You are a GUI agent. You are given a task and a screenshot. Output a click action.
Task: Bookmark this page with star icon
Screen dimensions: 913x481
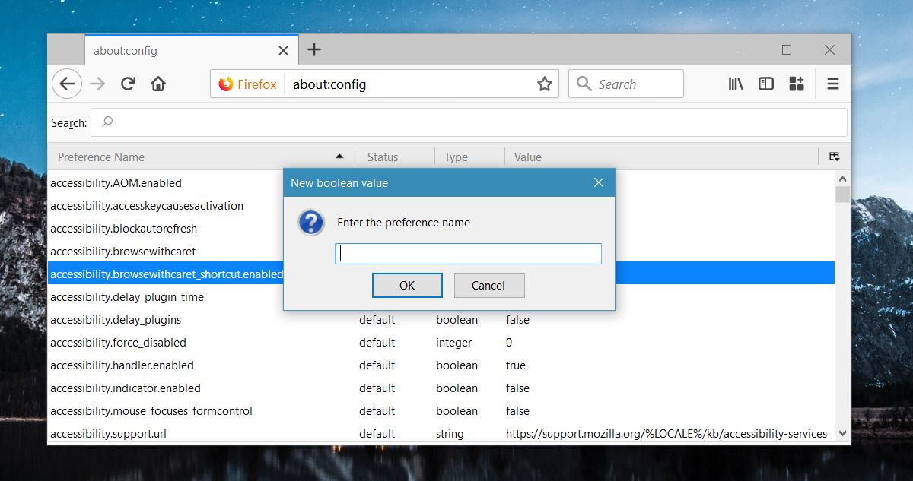click(544, 84)
